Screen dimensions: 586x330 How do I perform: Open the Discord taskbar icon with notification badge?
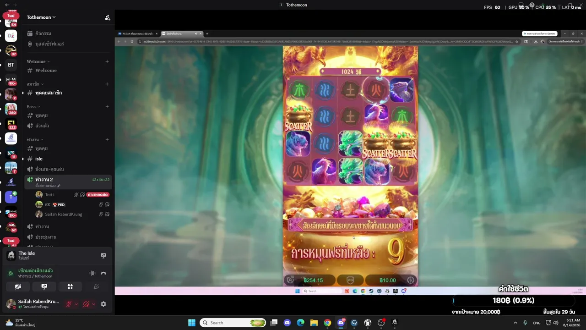pos(341,323)
